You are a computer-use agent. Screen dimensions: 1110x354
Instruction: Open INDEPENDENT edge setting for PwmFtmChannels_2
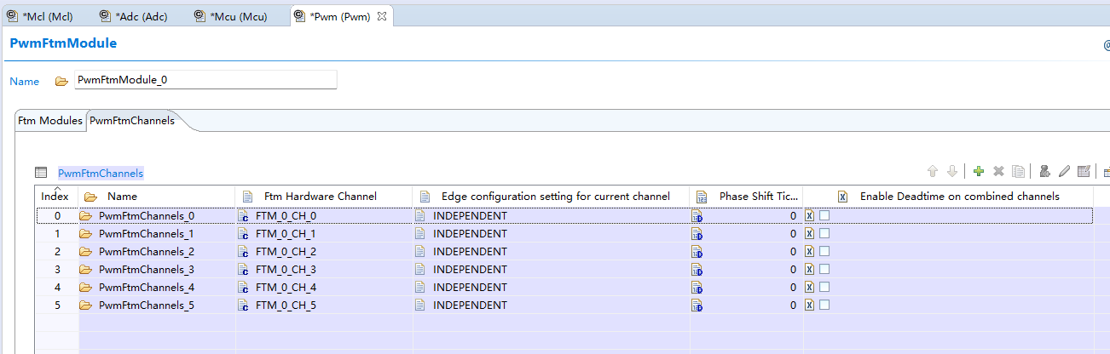[x=551, y=252]
